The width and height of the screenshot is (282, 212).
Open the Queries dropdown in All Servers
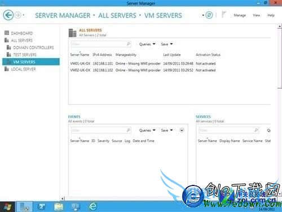point(147,44)
